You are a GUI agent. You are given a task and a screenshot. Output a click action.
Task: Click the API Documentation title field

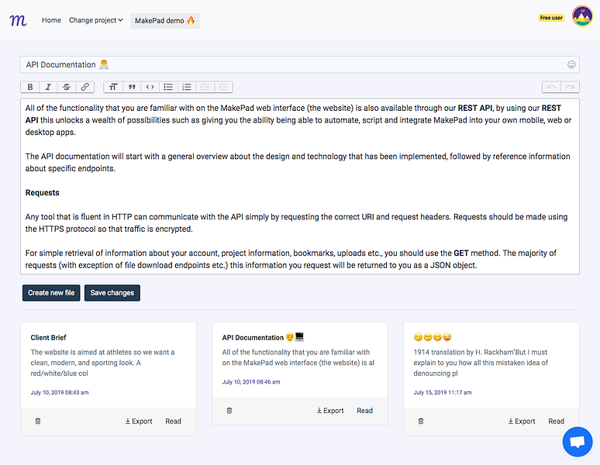point(300,64)
